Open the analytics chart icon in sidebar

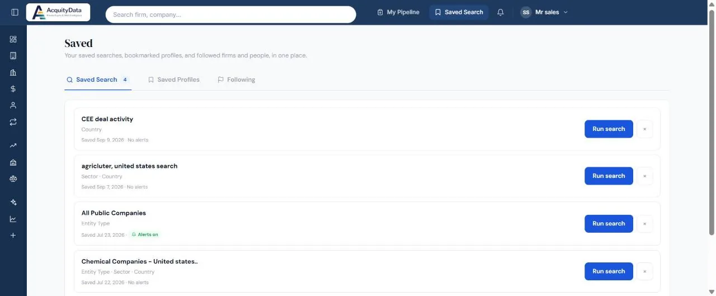tap(13, 219)
